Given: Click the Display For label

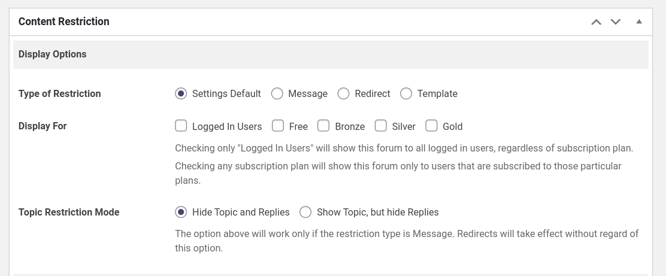Looking at the screenshot, I should tap(43, 126).
